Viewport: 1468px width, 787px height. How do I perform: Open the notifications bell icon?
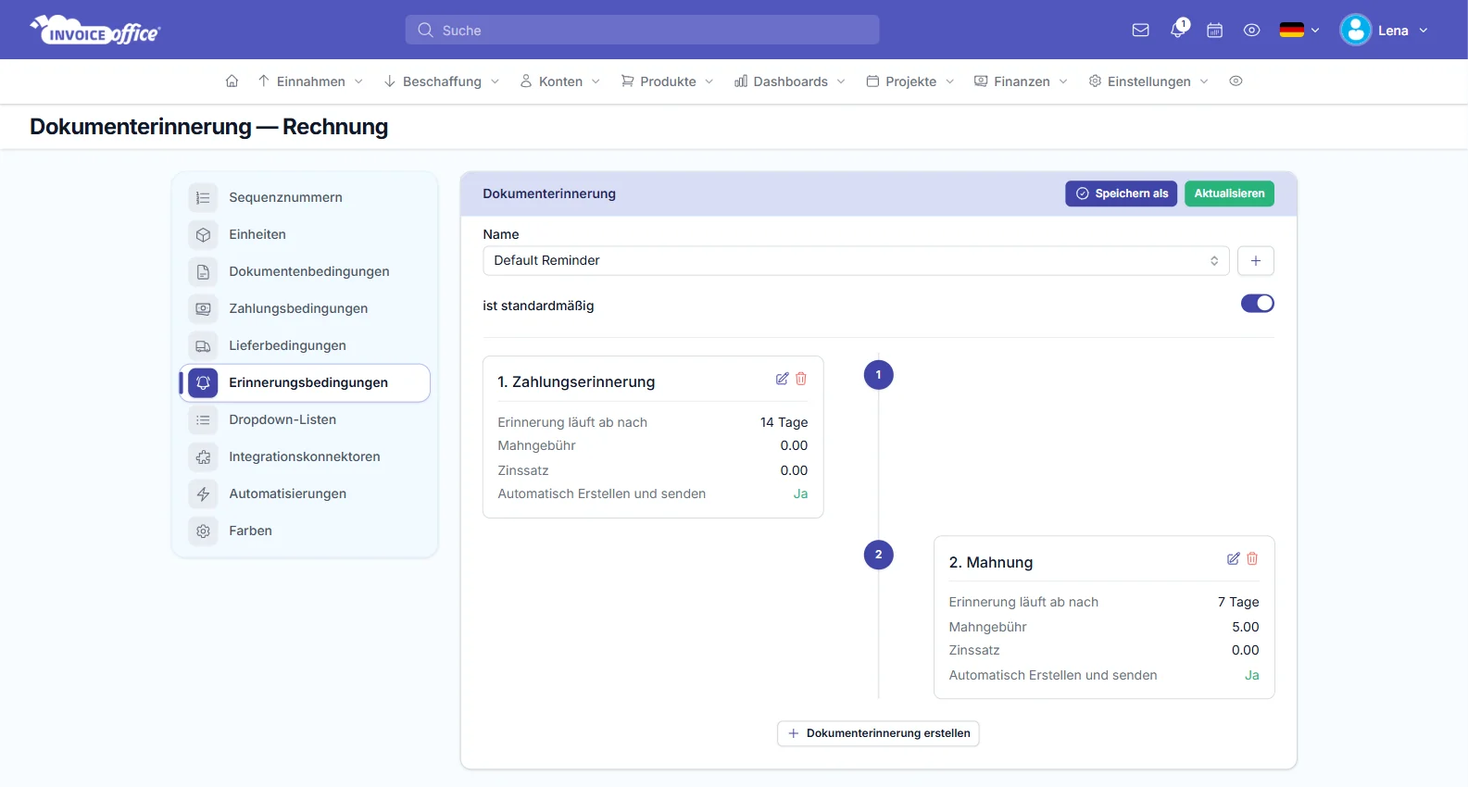pos(1178,30)
